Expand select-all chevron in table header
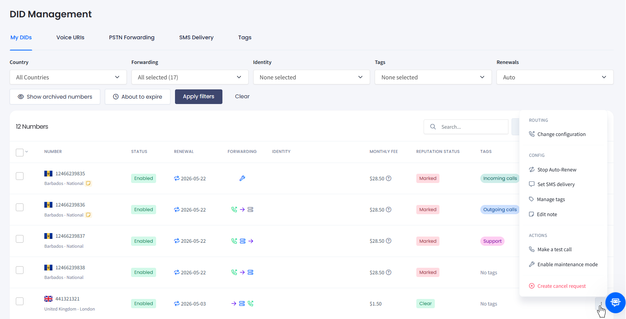Screen dimensions: 626x319 coord(27,152)
